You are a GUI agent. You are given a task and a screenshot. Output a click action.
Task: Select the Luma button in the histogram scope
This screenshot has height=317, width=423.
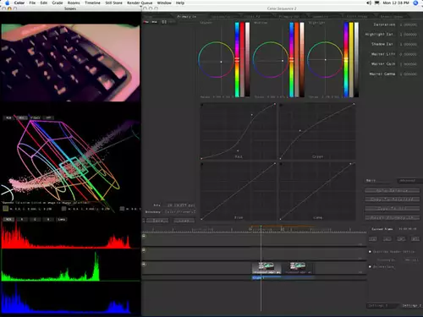point(61,219)
